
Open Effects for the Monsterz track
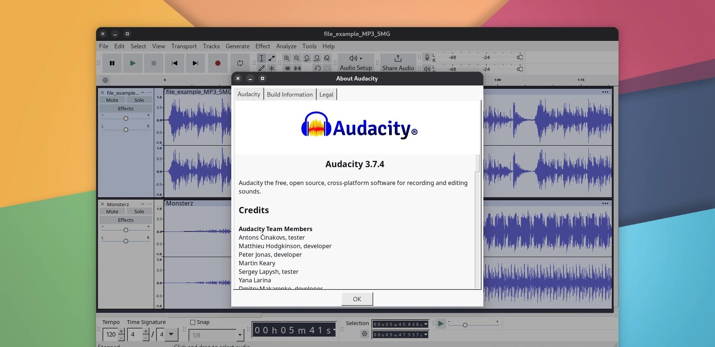coord(125,220)
